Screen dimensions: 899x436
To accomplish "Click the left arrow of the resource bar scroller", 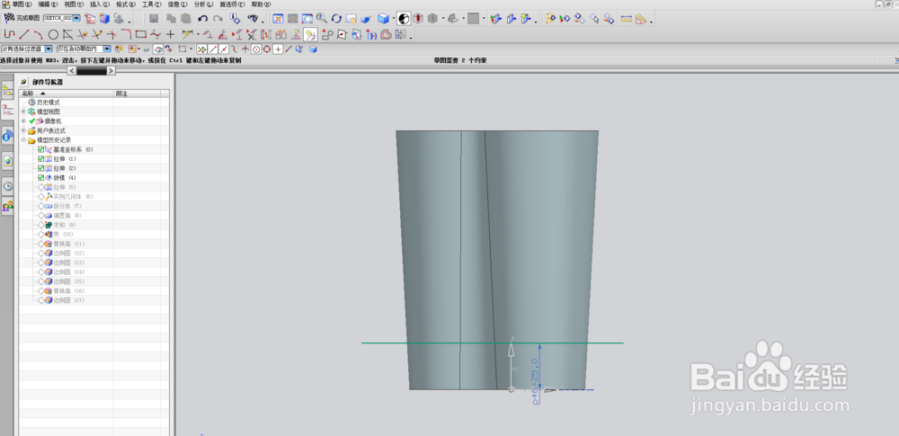I will (72, 70).
